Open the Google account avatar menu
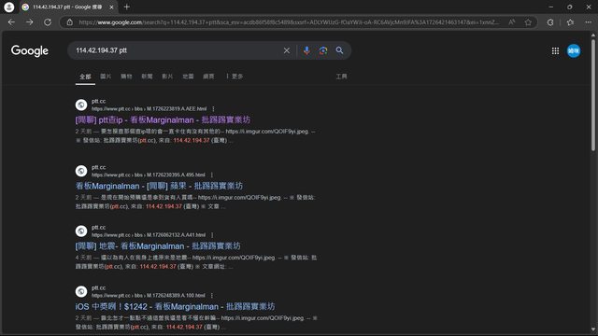This screenshot has height=336, width=598. 574,50
